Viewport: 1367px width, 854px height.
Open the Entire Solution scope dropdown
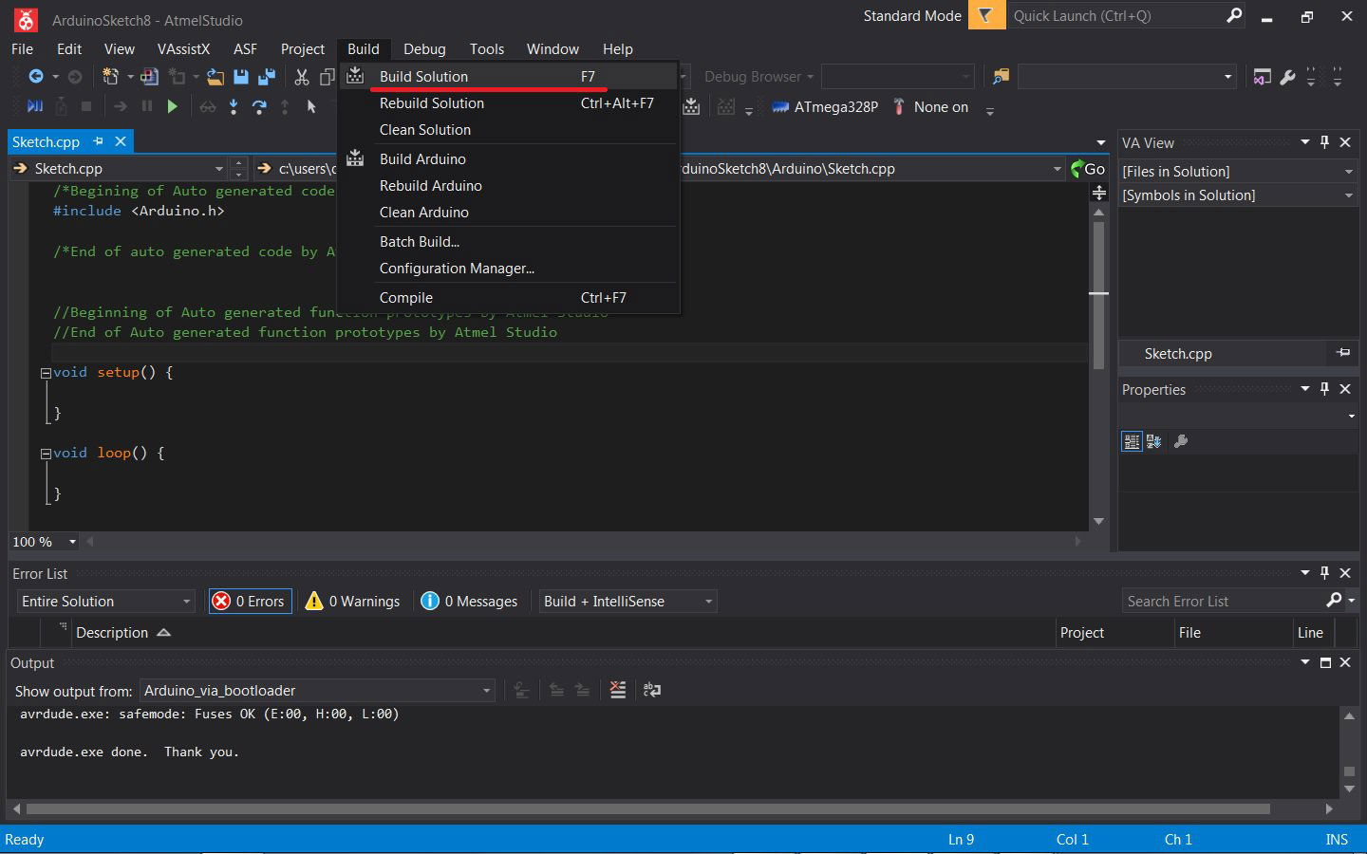coord(105,601)
